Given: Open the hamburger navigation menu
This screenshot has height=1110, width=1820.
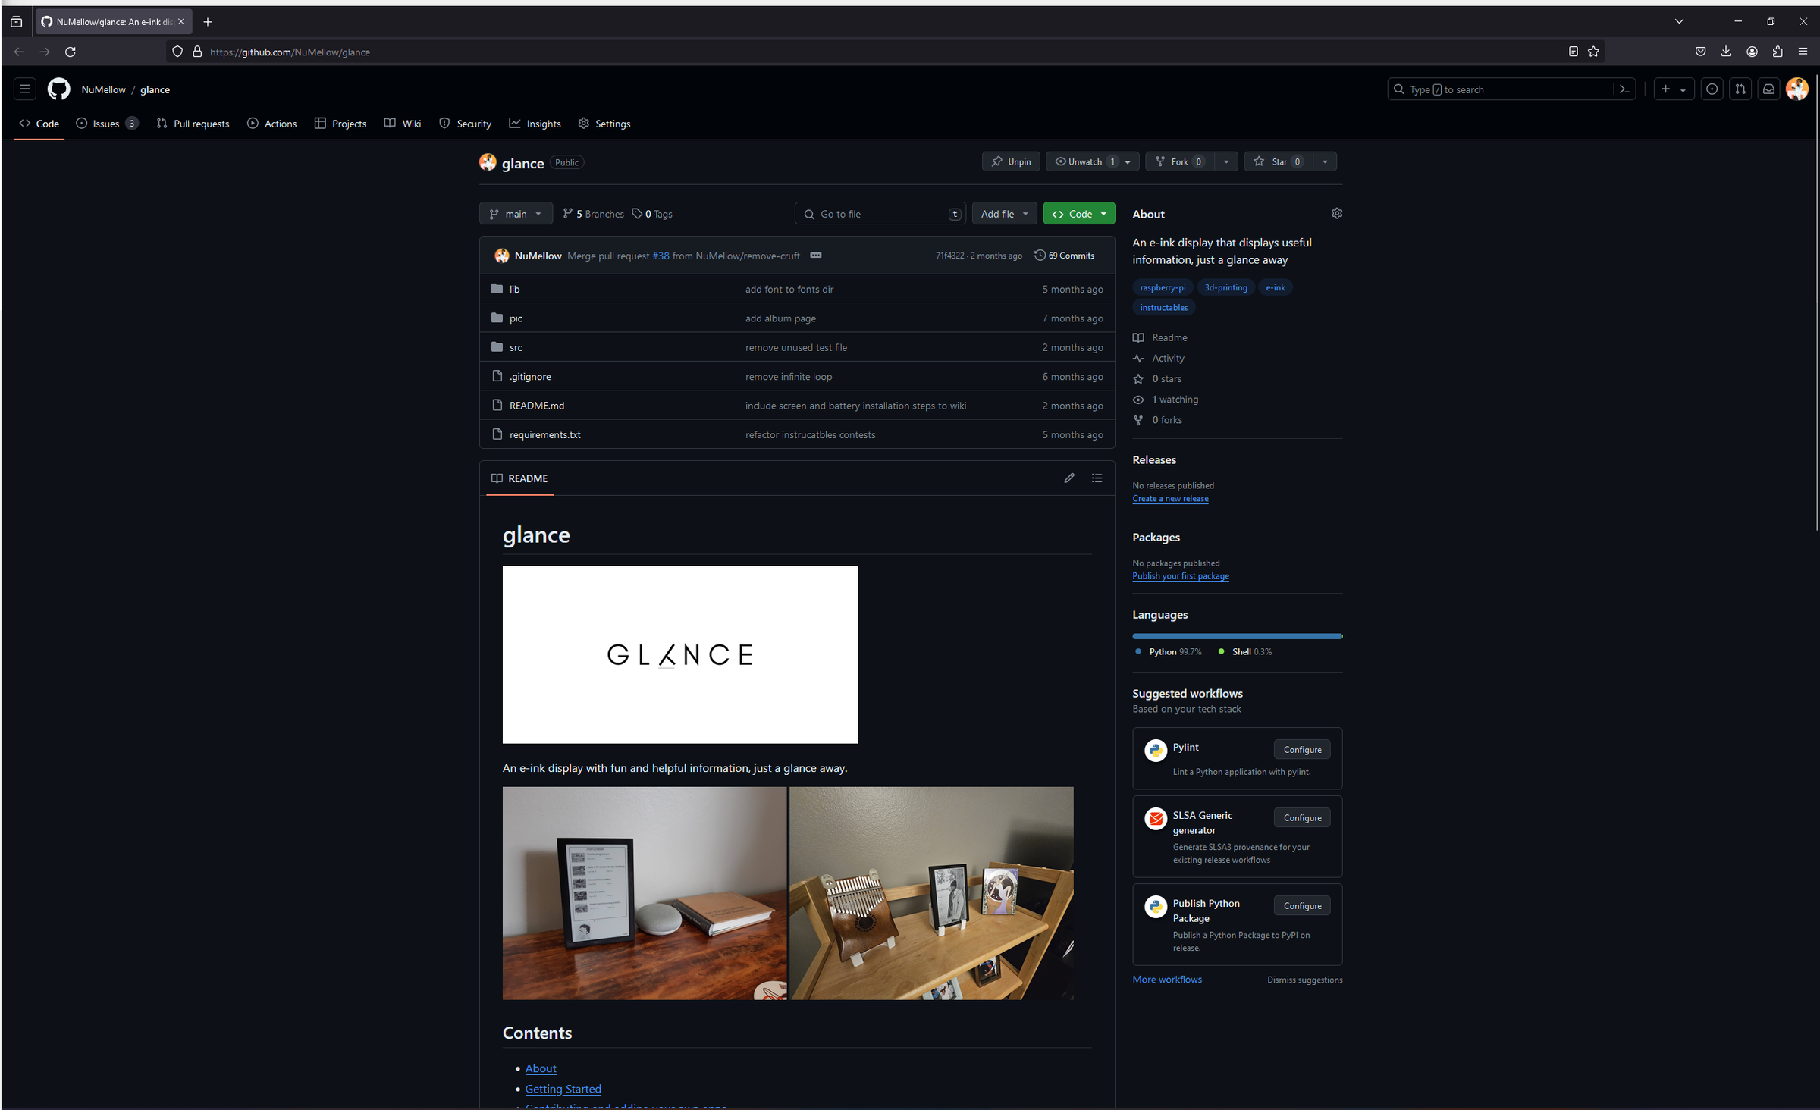Looking at the screenshot, I should 25,89.
